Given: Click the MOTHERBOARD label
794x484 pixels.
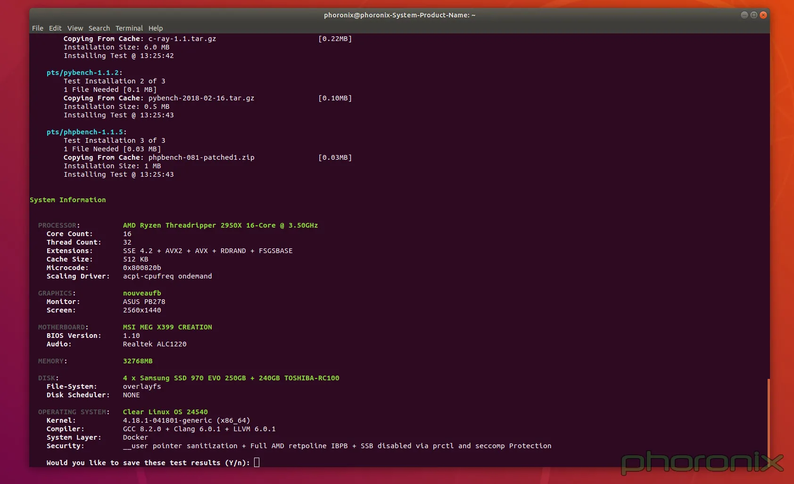Looking at the screenshot, I should [x=61, y=327].
